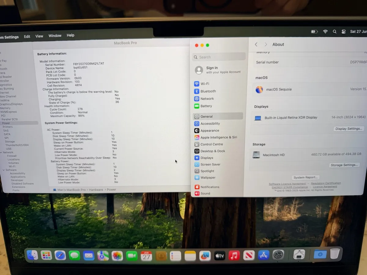Open Control Centre from the menu bar
Image resolution: width=367 pixels, height=275 pixels.
[343, 31]
